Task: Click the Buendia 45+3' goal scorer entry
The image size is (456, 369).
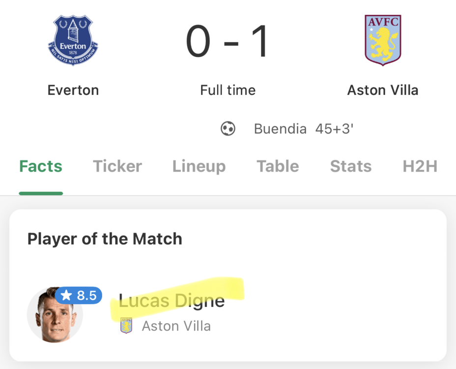Action: coord(304,129)
